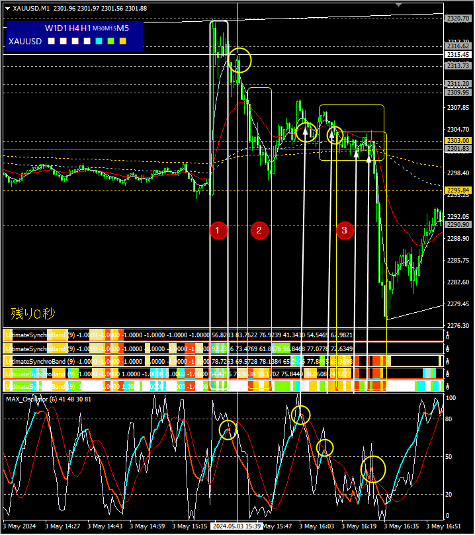Click the white D1 timeframe square
The width and height of the screenshot is (475, 535).
tap(63, 41)
